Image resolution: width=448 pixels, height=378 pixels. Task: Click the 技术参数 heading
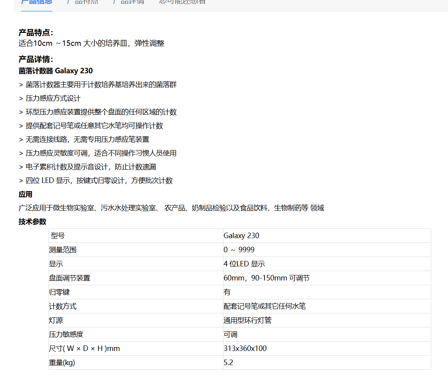pos(32,222)
